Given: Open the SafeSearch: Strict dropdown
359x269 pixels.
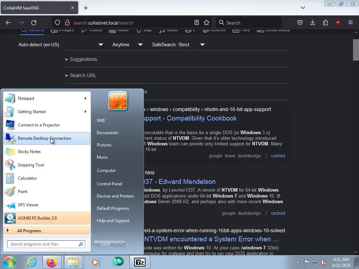Looking at the screenshot, I should tap(178, 44).
